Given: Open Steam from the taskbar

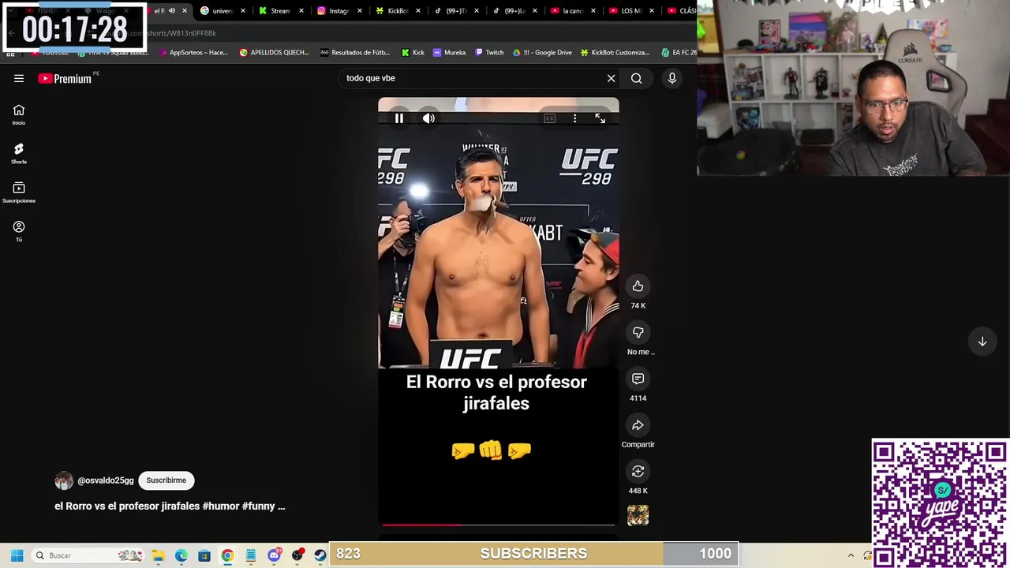Looking at the screenshot, I should pyautogui.click(x=320, y=555).
